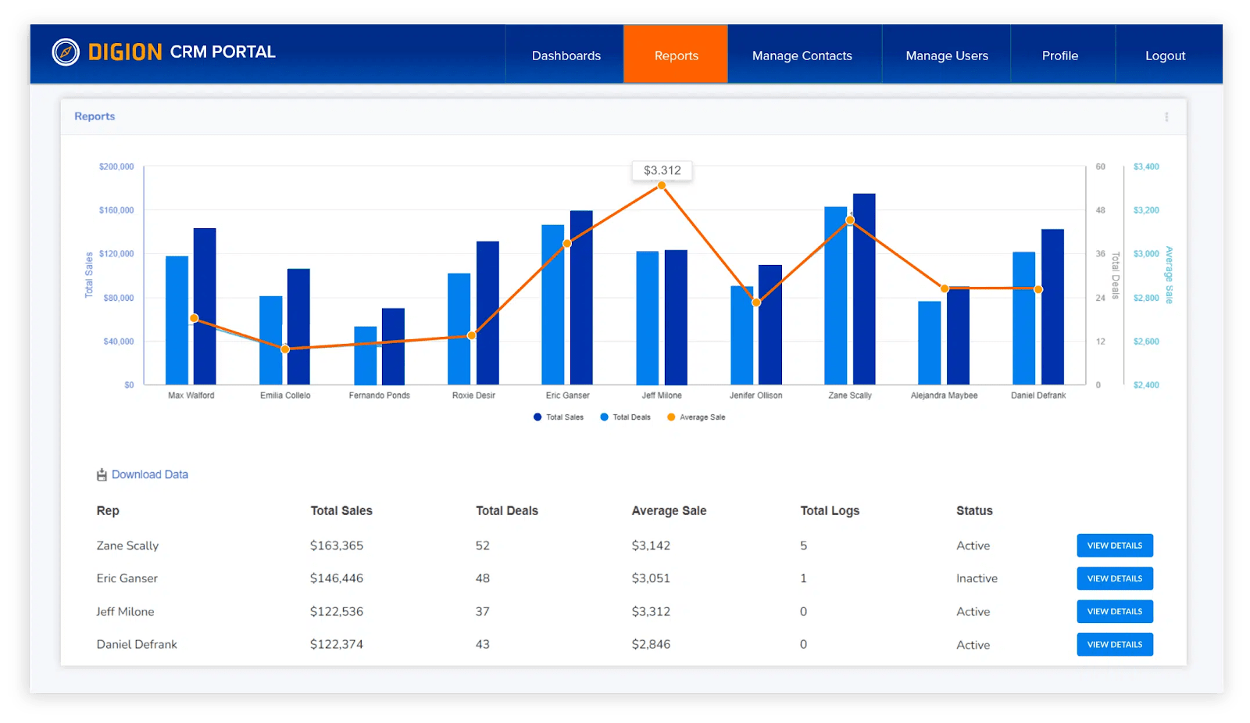
Task: Go to the Profile page
Action: 1060,55
